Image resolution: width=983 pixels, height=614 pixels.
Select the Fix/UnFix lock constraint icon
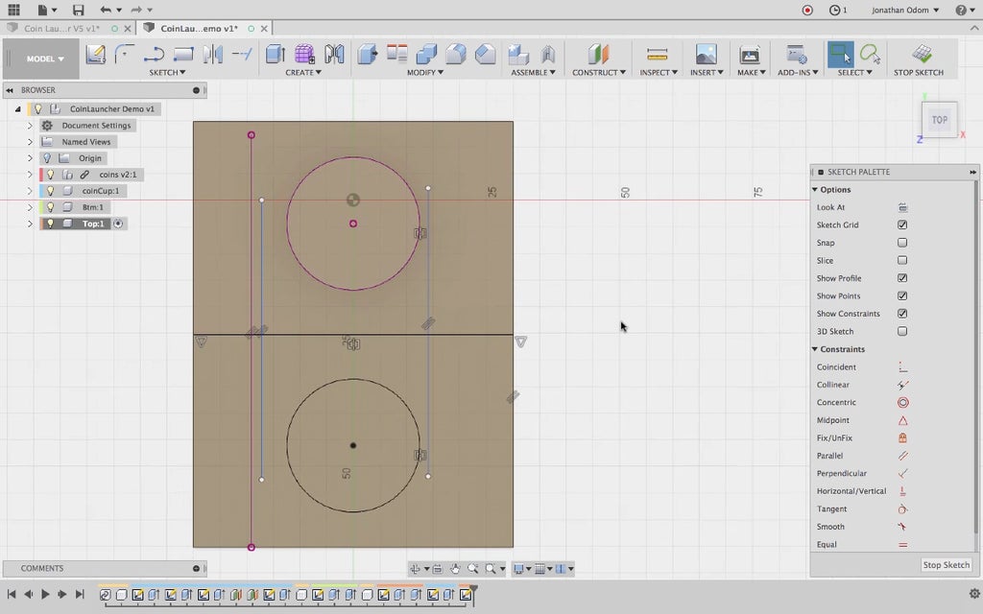(902, 438)
